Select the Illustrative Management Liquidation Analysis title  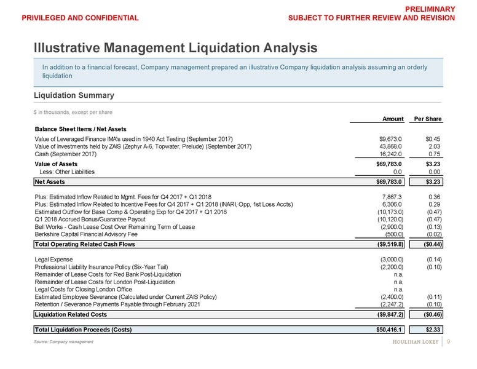point(175,47)
